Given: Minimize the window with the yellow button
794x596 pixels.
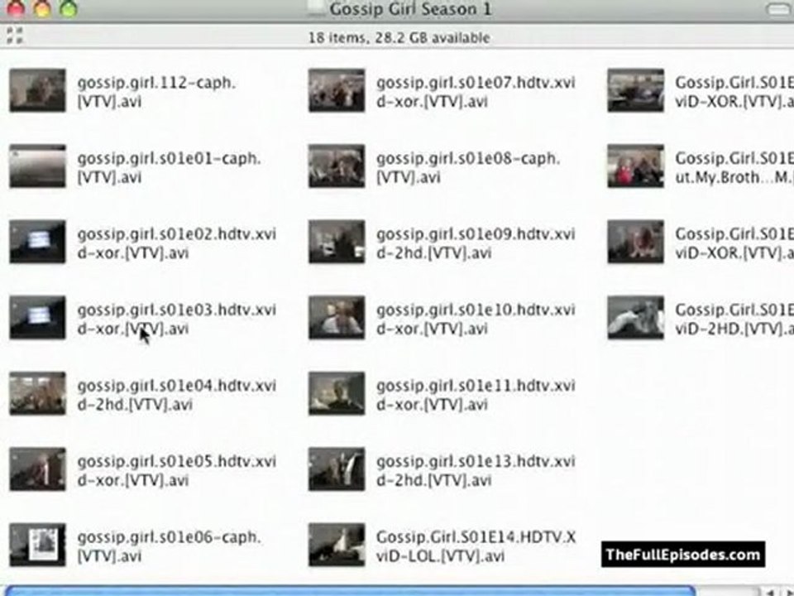Looking at the screenshot, I should [42, 7].
